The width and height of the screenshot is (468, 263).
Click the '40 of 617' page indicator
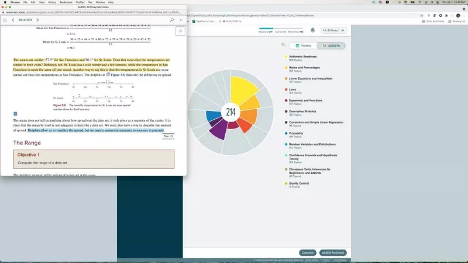[x=25, y=20]
